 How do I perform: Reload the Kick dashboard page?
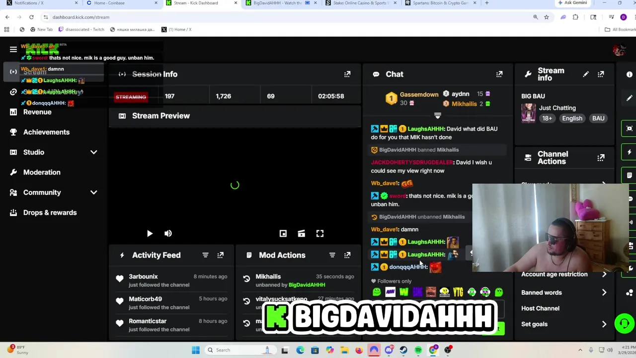click(x=31, y=17)
